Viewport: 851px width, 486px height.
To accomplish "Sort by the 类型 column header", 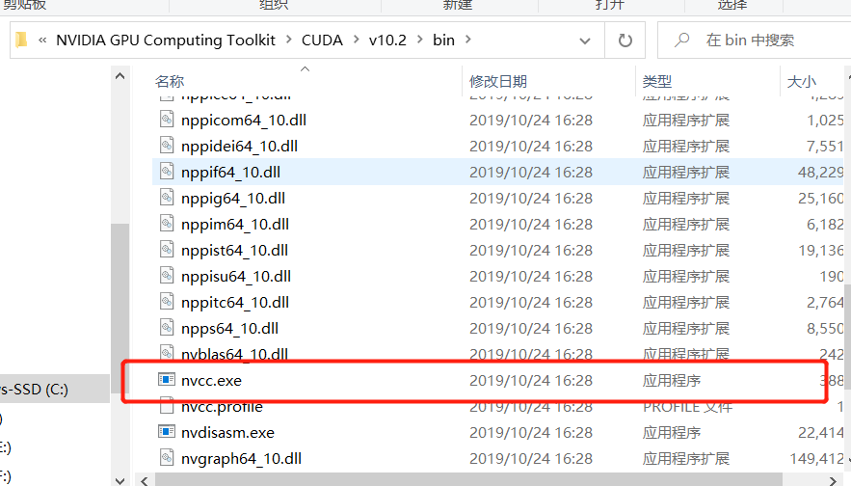I will (x=657, y=81).
